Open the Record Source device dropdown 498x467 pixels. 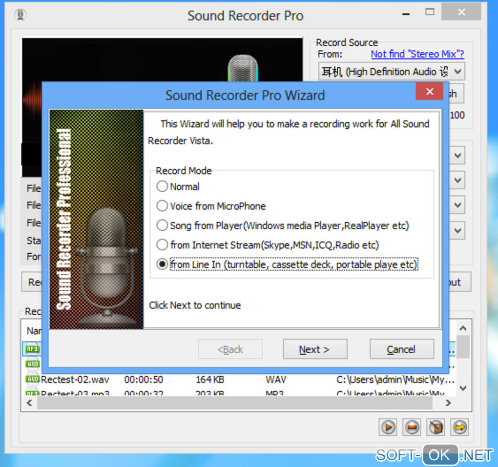392,71
